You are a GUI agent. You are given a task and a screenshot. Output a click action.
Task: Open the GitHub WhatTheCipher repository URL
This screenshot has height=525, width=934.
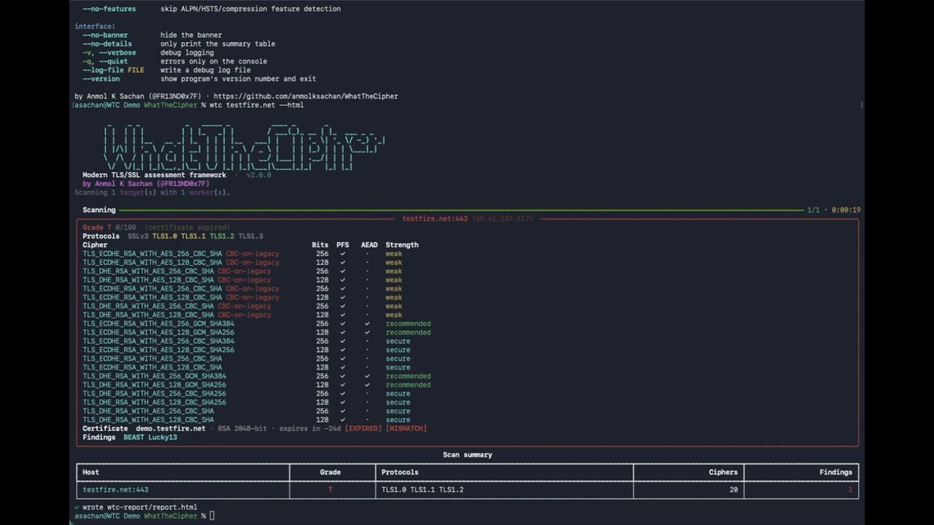pyautogui.click(x=306, y=96)
